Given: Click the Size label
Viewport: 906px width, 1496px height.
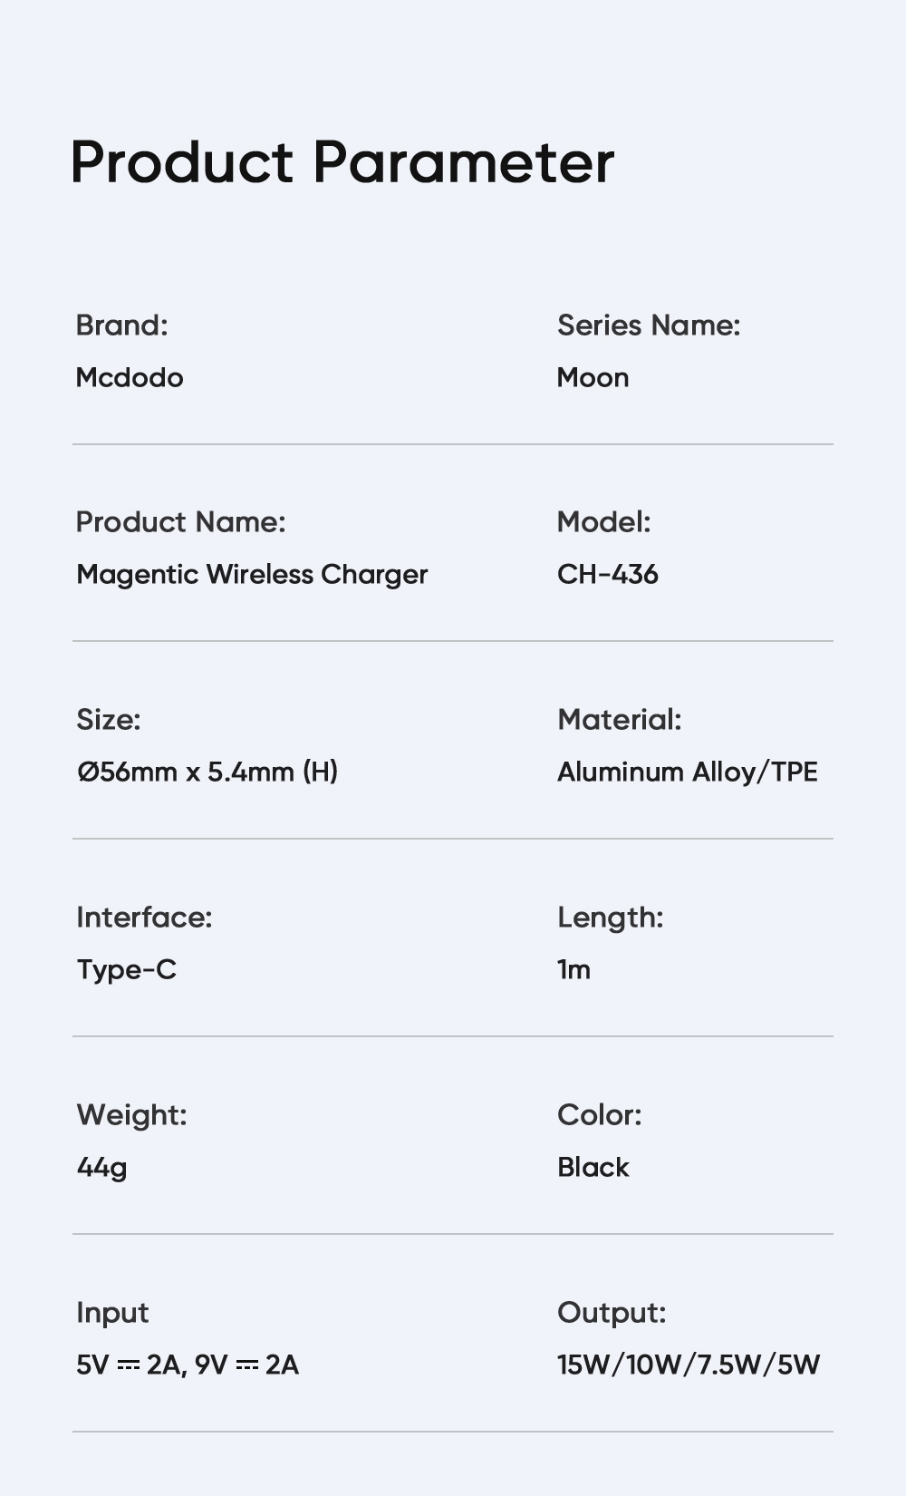Looking at the screenshot, I should click(109, 719).
